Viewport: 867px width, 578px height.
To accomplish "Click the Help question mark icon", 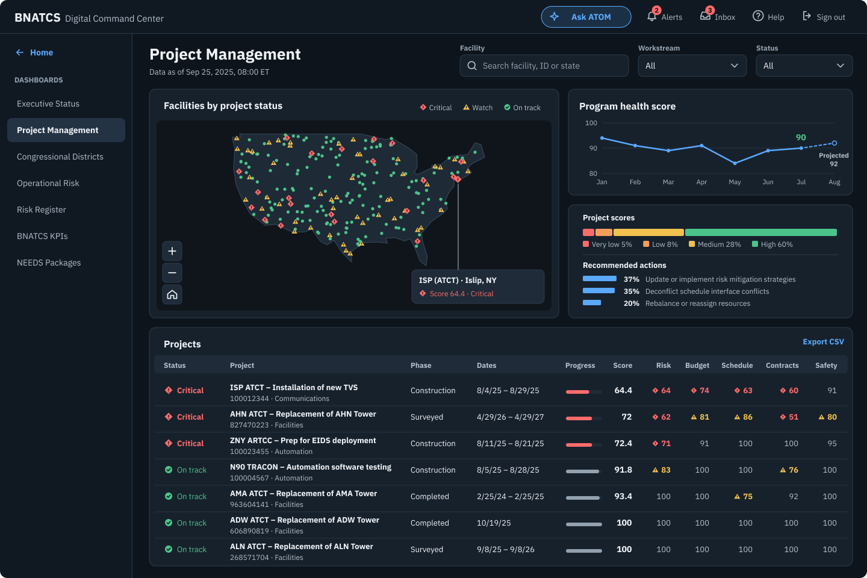I will tap(758, 16).
